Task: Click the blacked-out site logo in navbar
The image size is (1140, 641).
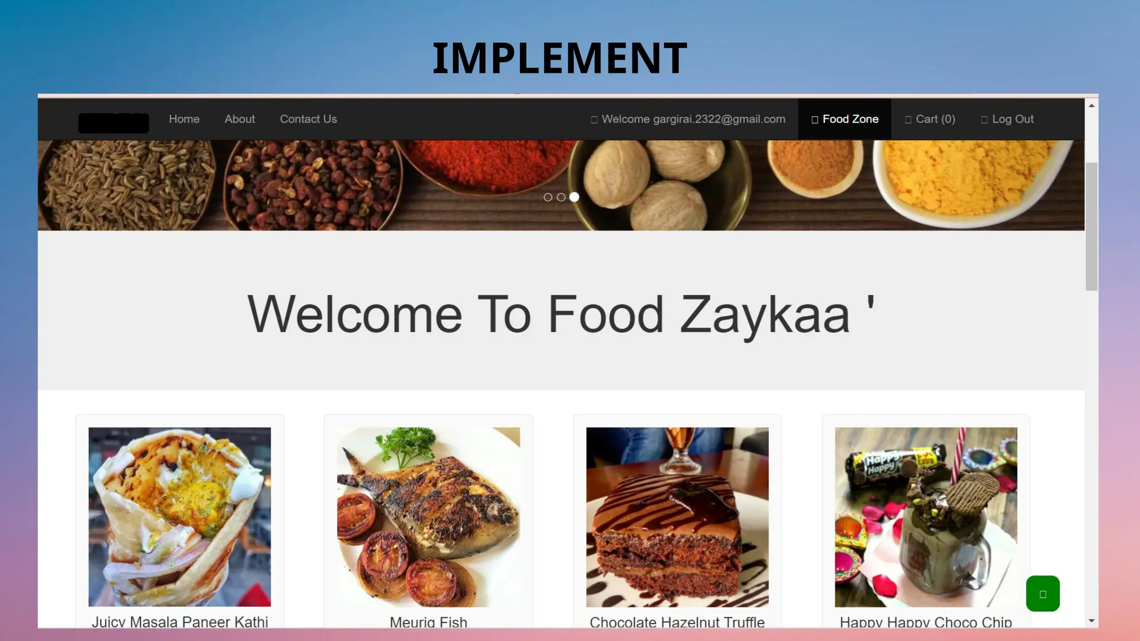Action: tap(114, 122)
